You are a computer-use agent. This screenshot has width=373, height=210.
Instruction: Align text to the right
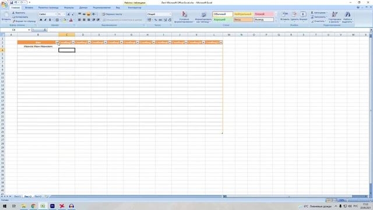[x=89, y=20]
